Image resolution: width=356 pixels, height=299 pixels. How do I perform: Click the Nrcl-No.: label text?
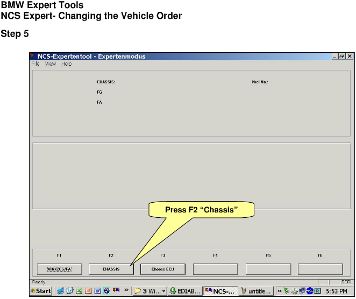tap(260, 82)
